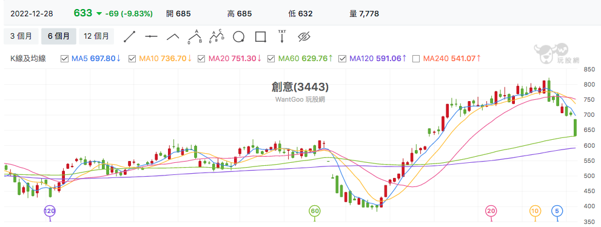601x227 pixels.
Task: Uncheck the MA10 moving average checkbox
Action: (x=132, y=59)
